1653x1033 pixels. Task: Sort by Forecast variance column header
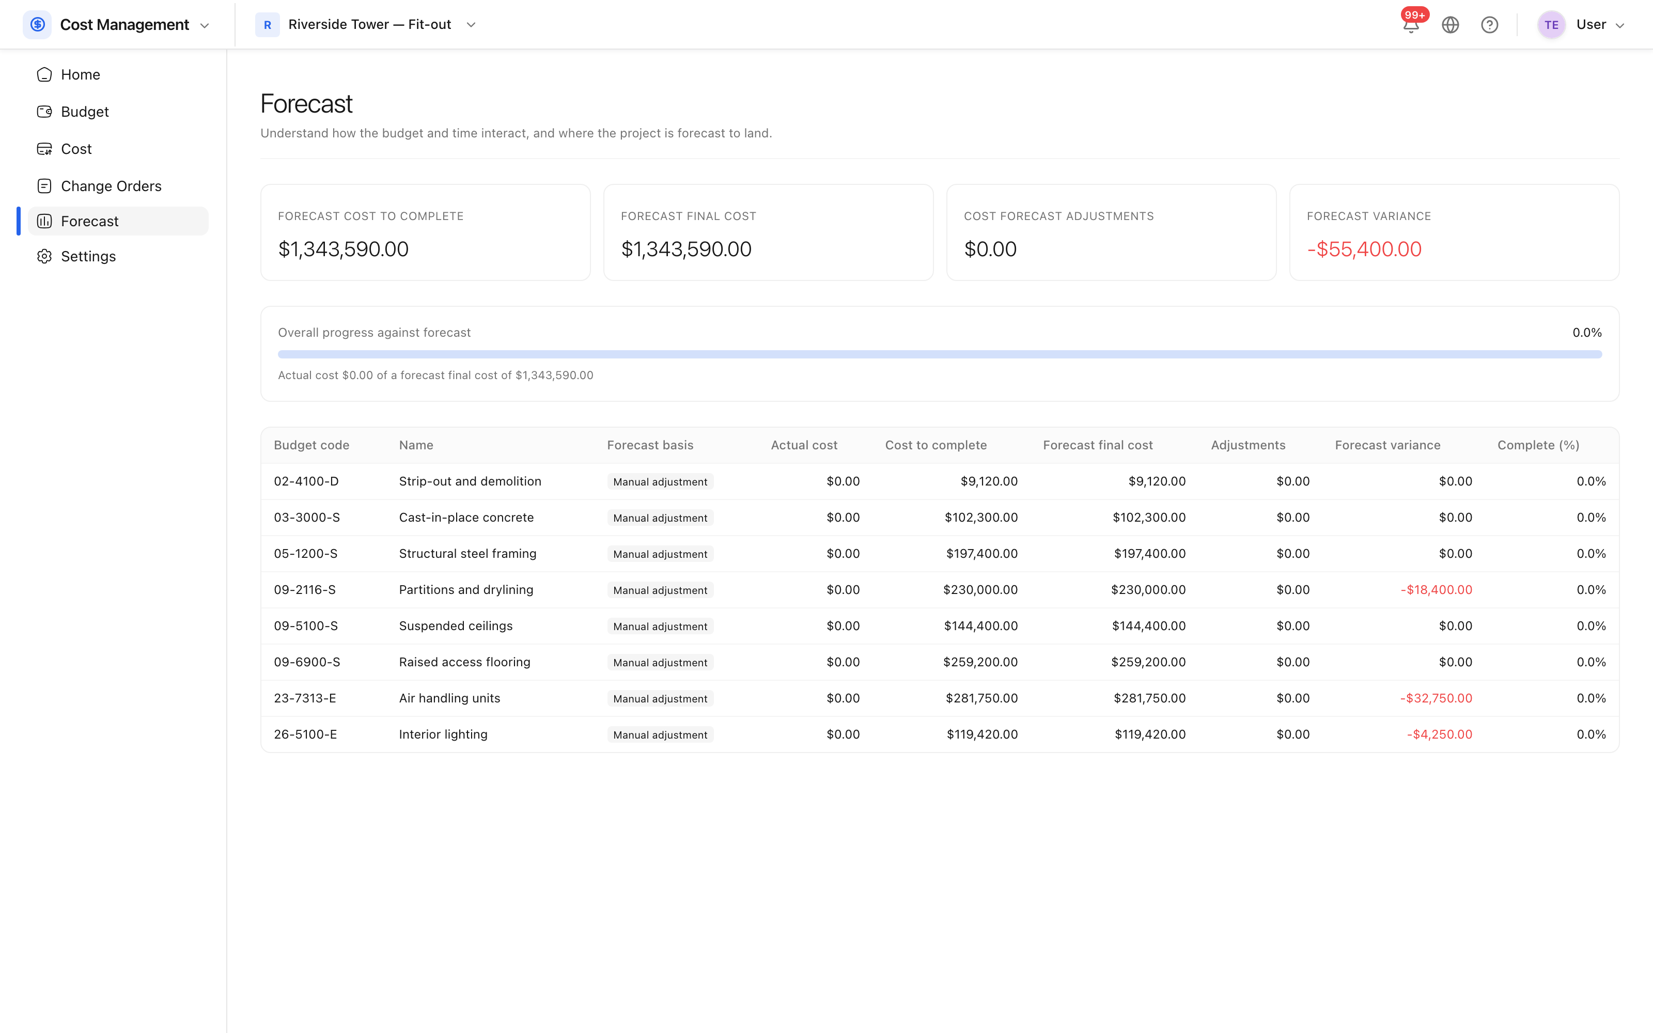point(1387,445)
